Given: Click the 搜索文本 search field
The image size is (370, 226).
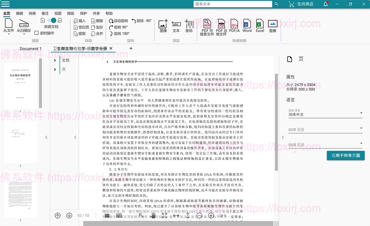Looking at the screenshot, I should tap(233, 4).
